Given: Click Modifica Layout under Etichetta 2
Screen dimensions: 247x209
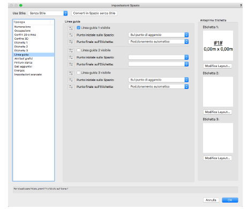Looking at the screenshot, I should [x=218, y=112].
